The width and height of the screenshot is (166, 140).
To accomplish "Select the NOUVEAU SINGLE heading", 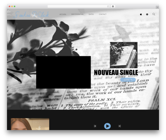I will [116, 72].
